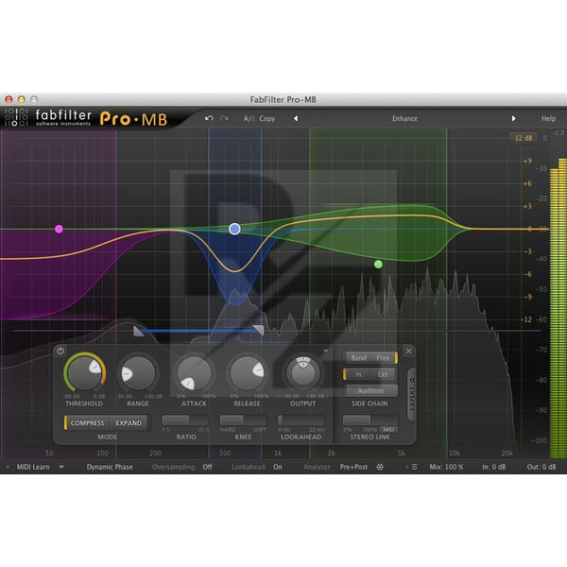Click MIDI Learn
Viewport: 567px width, 567px height.
click(33, 467)
